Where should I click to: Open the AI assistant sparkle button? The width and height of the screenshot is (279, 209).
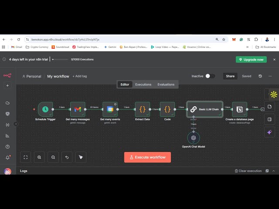[269, 132]
